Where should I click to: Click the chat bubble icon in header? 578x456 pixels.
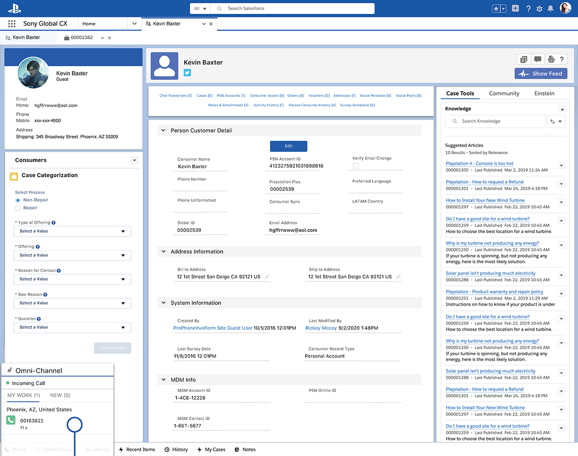537,59
